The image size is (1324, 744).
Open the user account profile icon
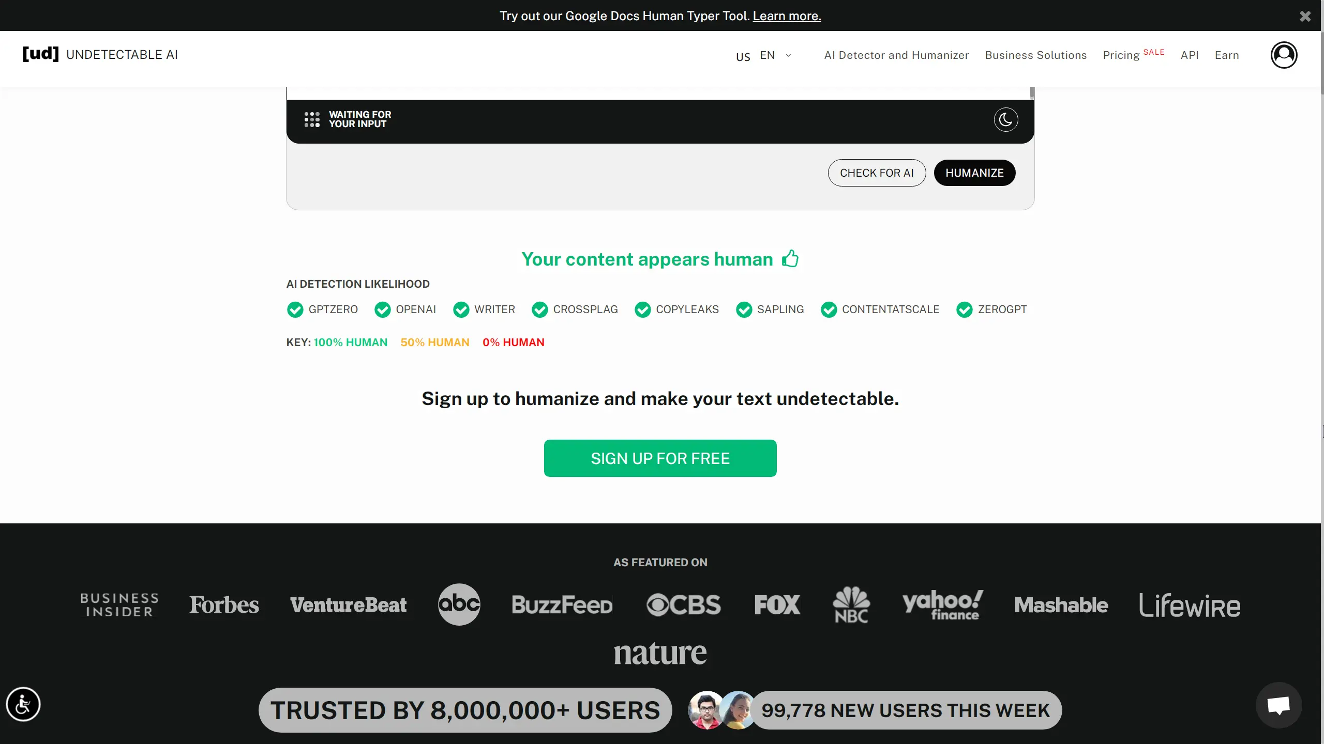click(x=1284, y=55)
